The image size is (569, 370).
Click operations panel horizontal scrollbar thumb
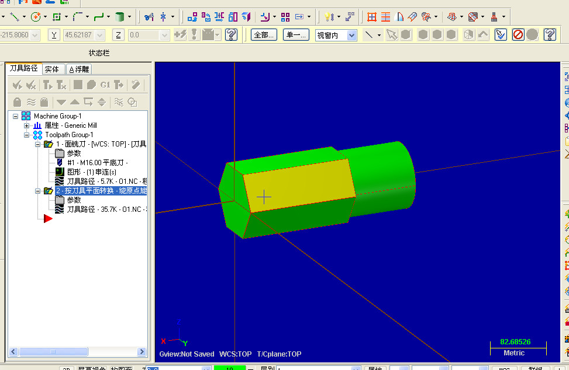tap(53, 351)
